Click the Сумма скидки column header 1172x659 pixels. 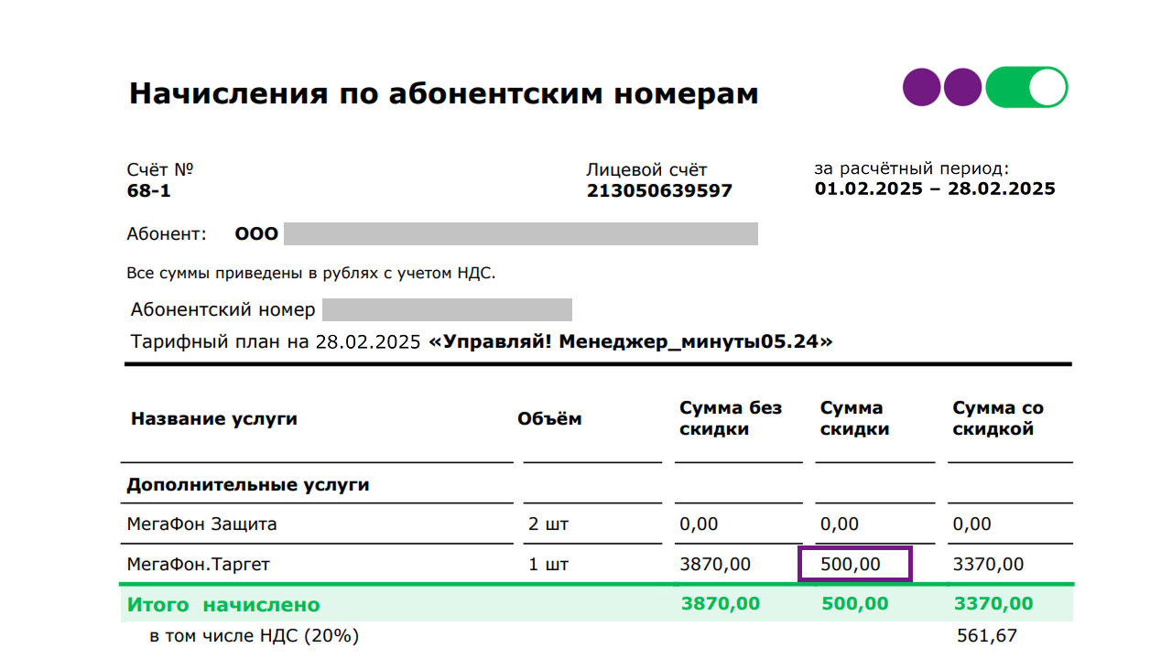tap(854, 418)
